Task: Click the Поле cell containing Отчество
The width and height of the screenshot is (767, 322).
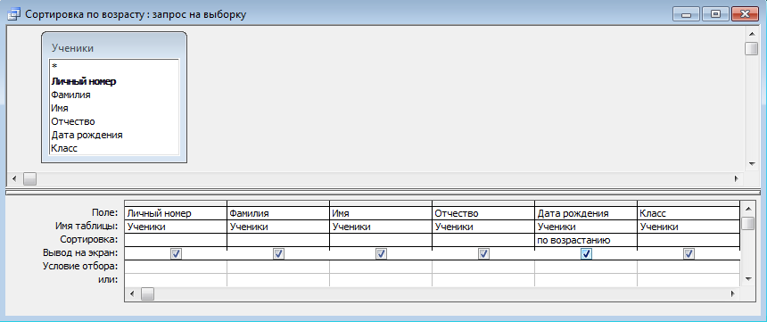Action: 483,213
